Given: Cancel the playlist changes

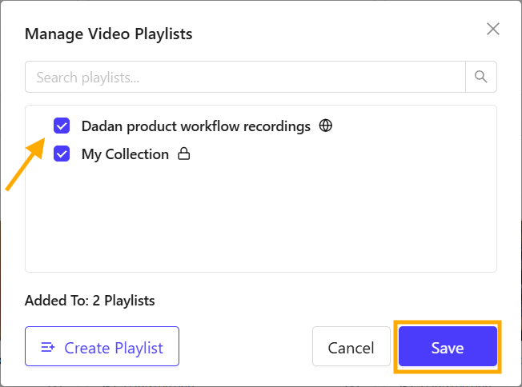Looking at the screenshot, I should (351, 347).
